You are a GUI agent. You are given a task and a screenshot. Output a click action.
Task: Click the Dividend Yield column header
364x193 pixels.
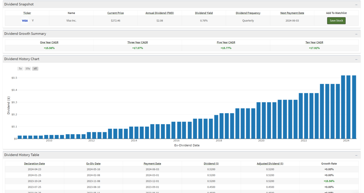click(x=204, y=13)
